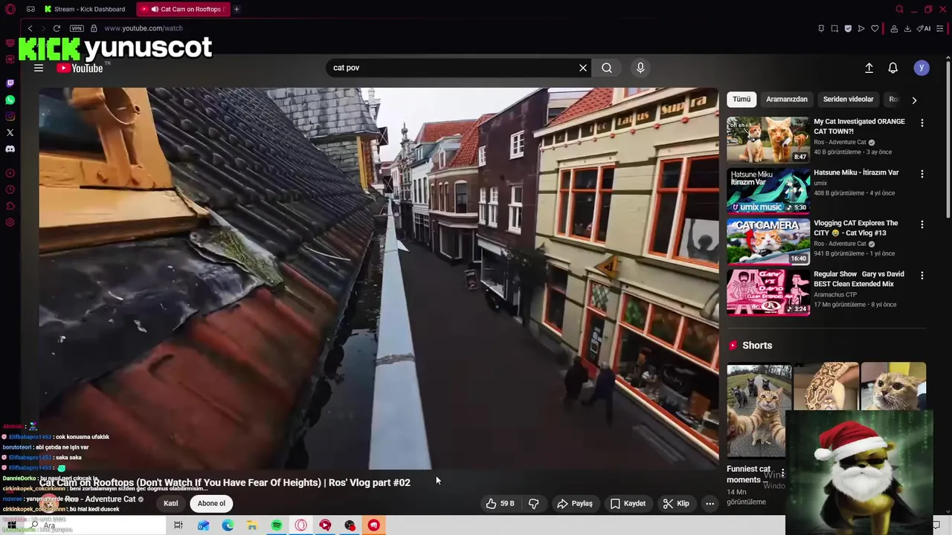Open the heart bookmark icon in toolbar

click(x=875, y=28)
